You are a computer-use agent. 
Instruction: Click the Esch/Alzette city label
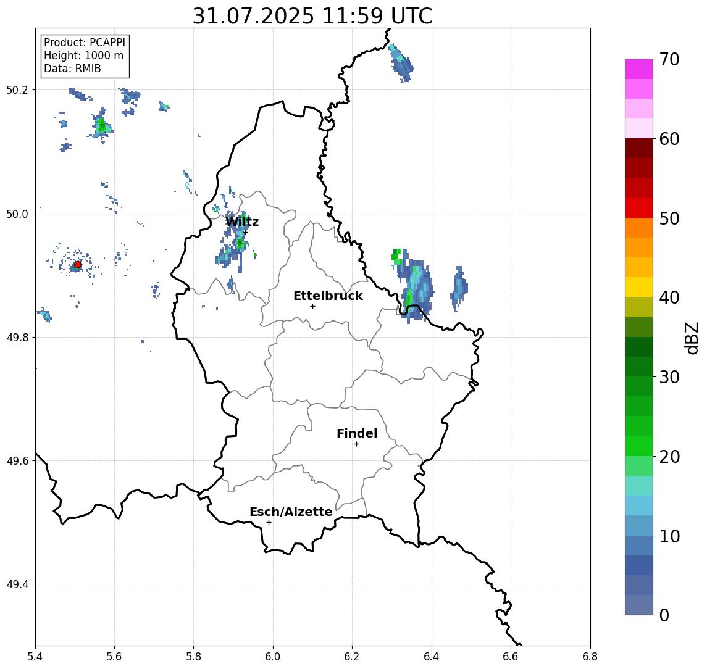click(291, 512)
